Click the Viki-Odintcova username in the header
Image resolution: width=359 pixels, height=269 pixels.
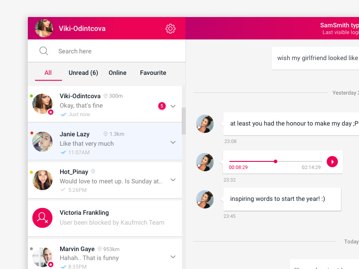[82, 28]
